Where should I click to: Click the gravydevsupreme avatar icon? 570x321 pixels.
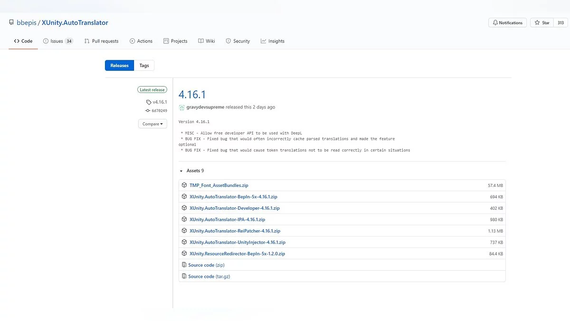click(x=182, y=107)
